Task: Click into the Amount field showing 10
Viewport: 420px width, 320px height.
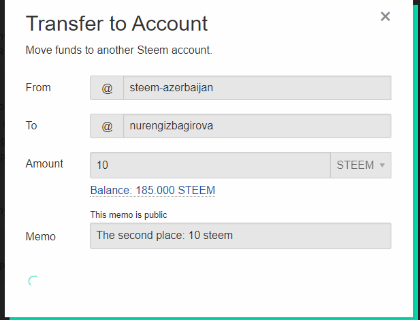Action: 210,165
